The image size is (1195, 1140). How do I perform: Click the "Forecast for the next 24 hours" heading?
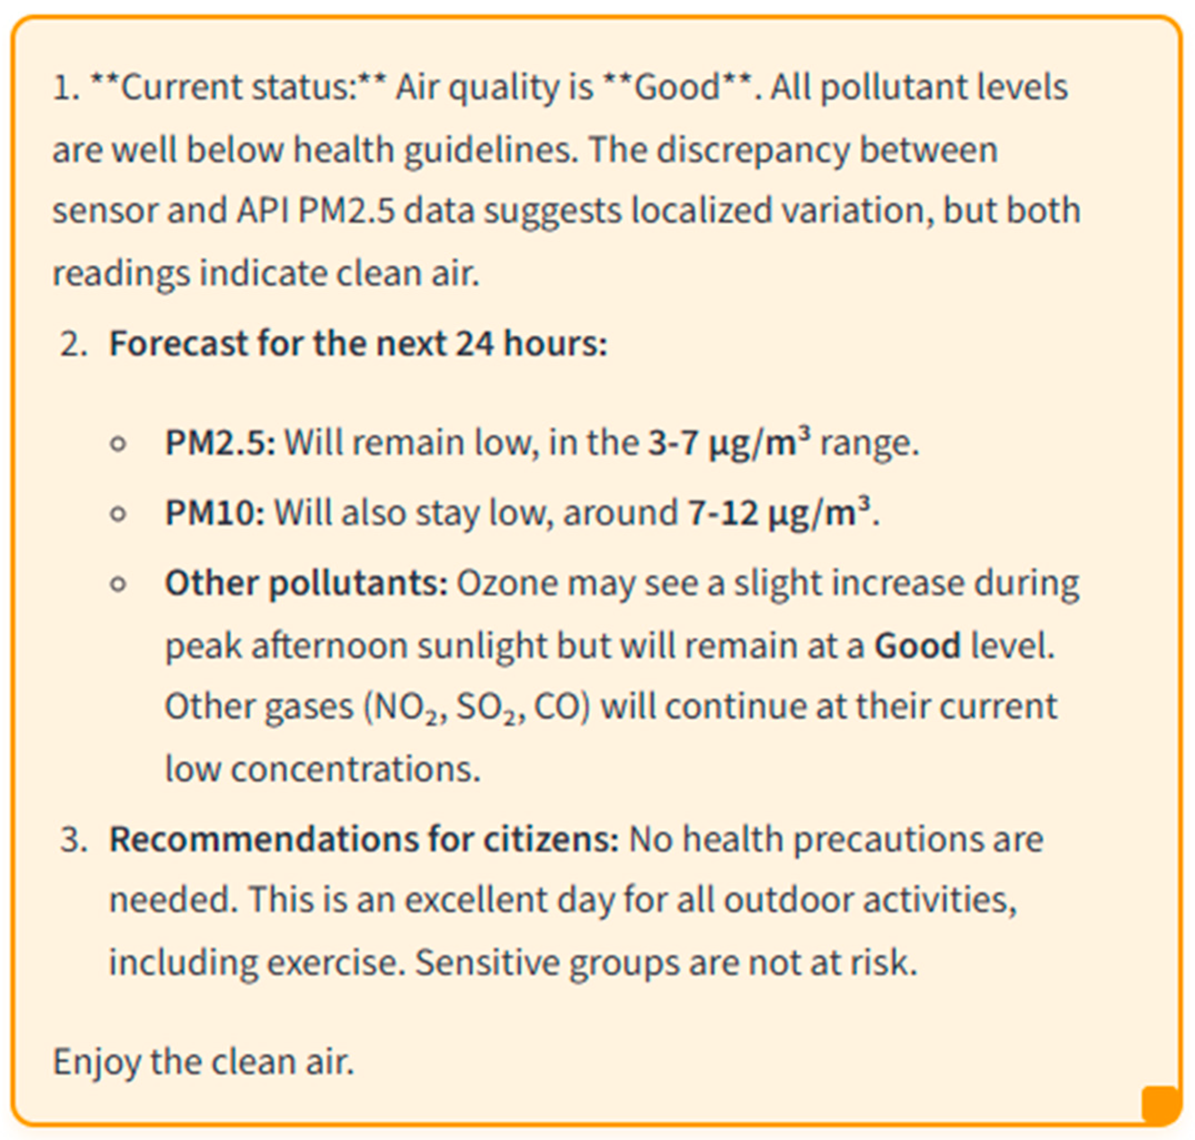358,344
